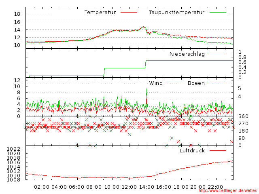Click green line sample beside Boeen
259x194 pixels.
pyautogui.click(x=218, y=83)
